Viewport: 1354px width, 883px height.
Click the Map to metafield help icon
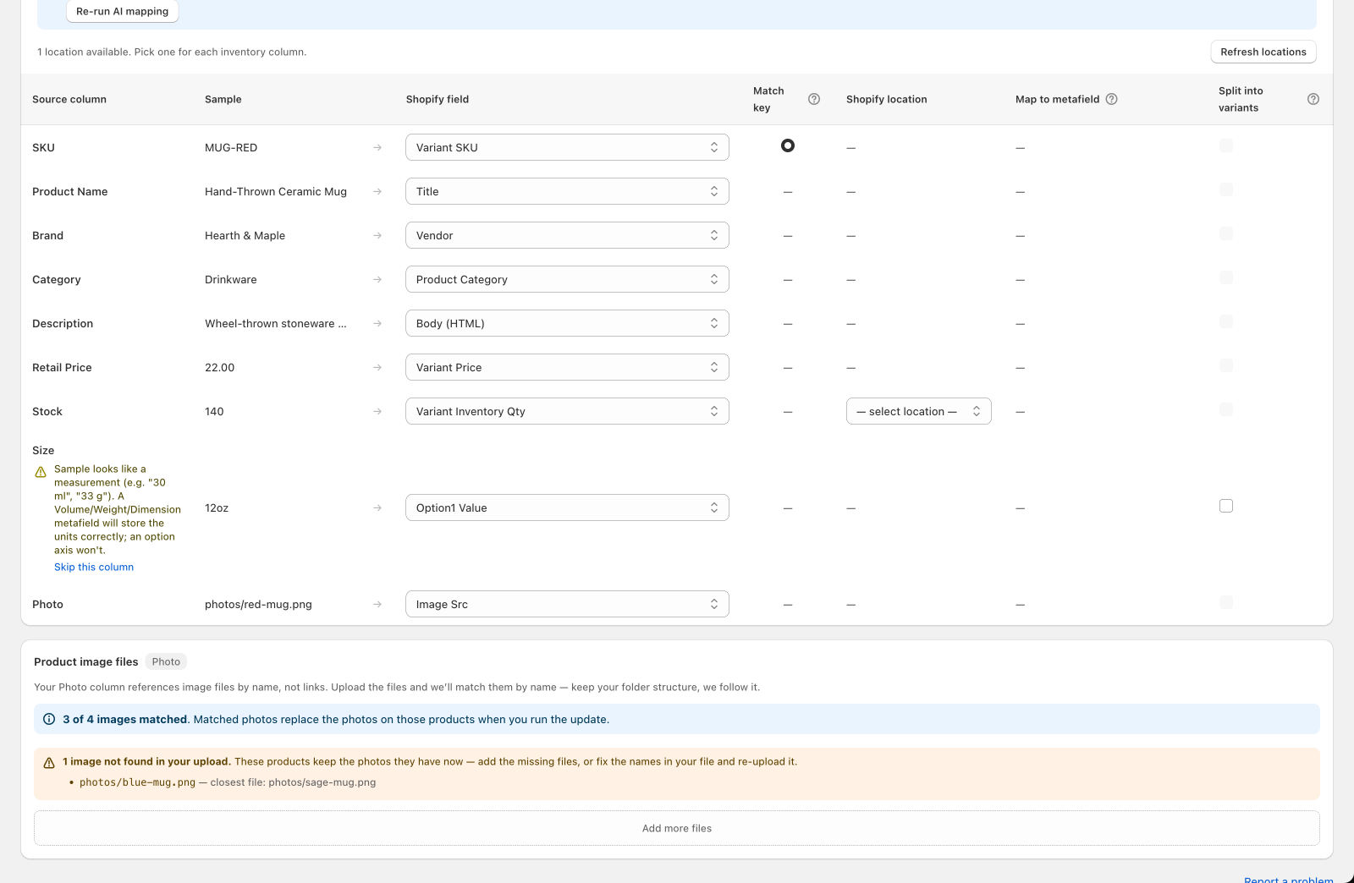(x=1112, y=99)
